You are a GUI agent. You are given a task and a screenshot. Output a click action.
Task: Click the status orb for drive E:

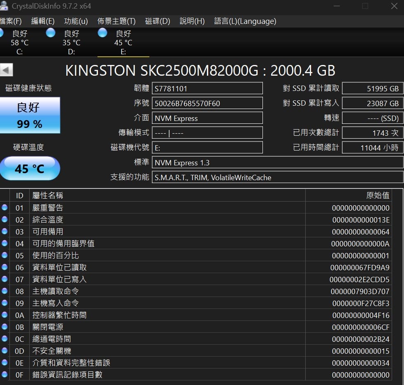click(x=102, y=33)
